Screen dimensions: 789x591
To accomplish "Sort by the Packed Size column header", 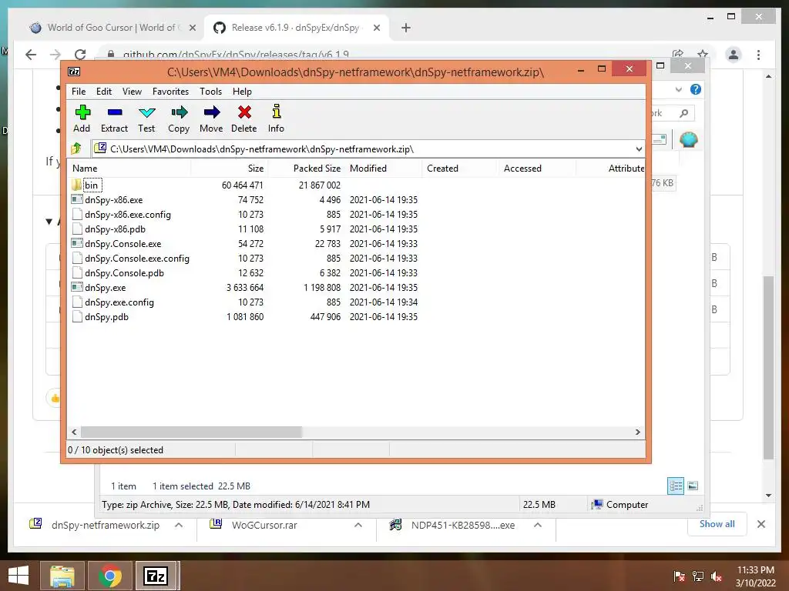I will tap(307, 169).
